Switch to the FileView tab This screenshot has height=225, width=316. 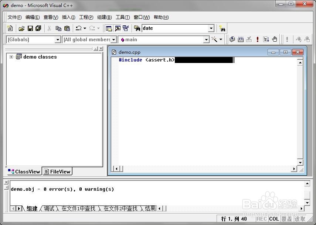[x=57, y=171]
